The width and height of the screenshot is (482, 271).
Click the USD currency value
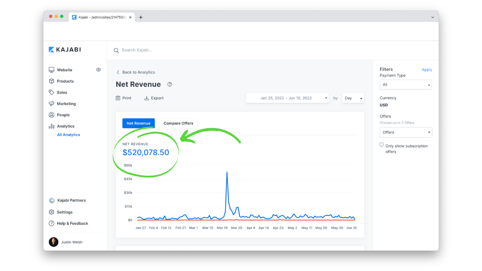point(384,105)
